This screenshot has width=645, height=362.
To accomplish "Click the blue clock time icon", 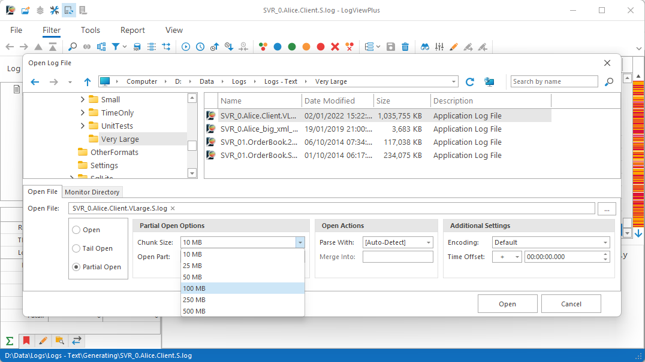I will pos(200,47).
